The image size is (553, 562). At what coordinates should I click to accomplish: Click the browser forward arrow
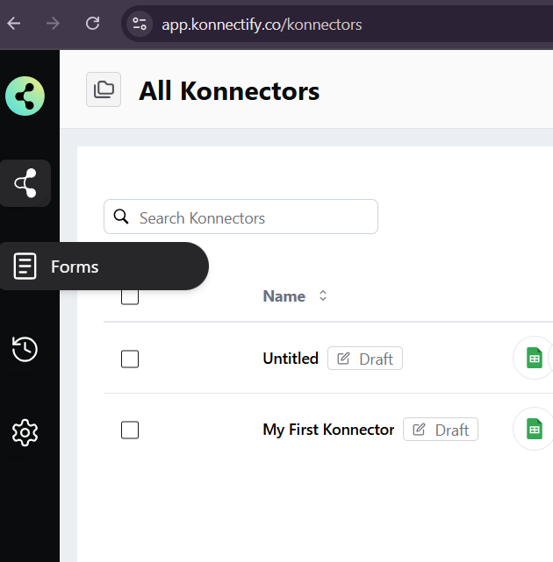tap(54, 24)
